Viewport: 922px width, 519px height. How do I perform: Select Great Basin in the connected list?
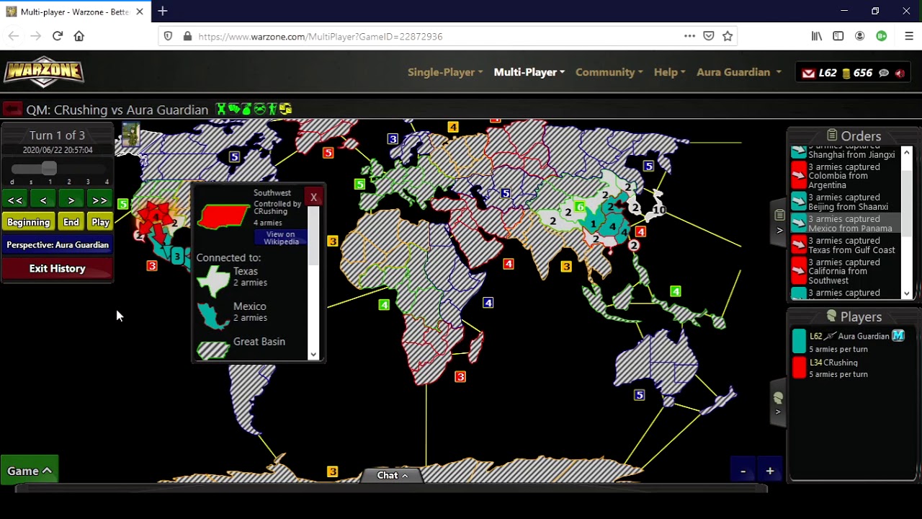pos(252,346)
